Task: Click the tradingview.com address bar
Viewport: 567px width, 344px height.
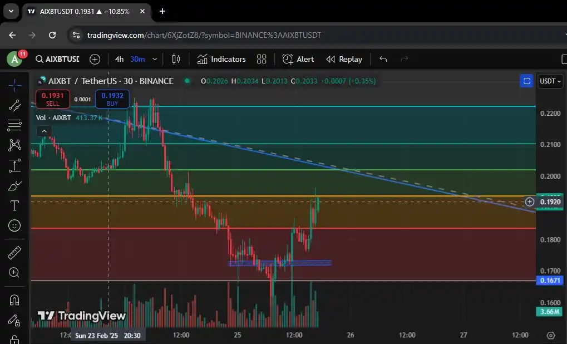Action: [x=204, y=35]
